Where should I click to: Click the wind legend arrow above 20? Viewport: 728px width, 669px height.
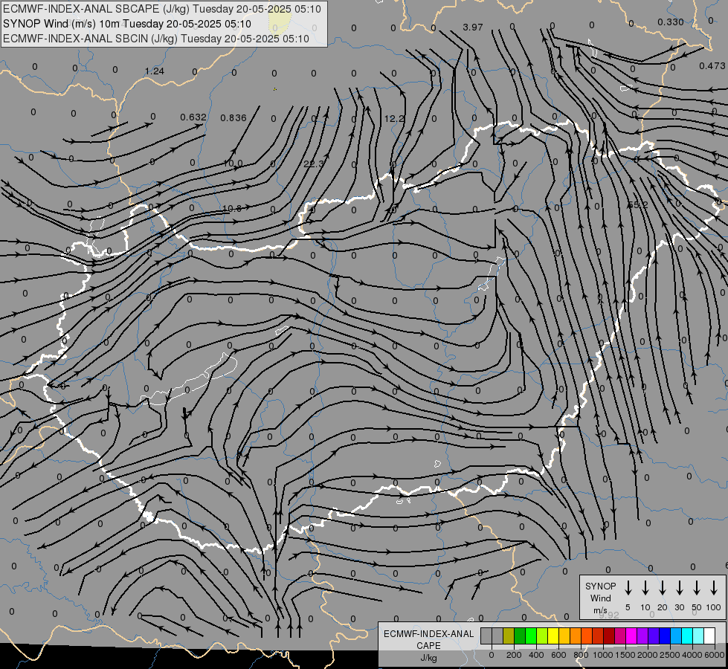662,588
